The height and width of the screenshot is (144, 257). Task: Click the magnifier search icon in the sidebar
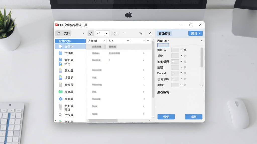point(60,115)
